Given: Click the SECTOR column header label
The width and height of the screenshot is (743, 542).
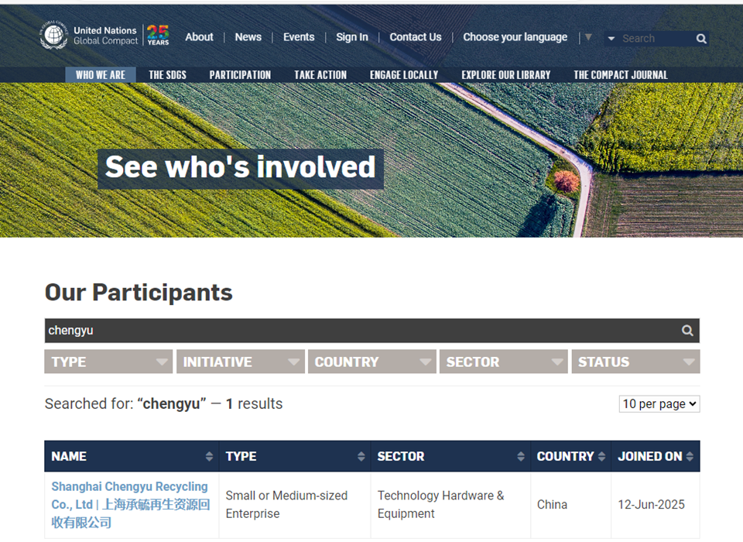Looking at the screenshot, I should tap(401, 456).
